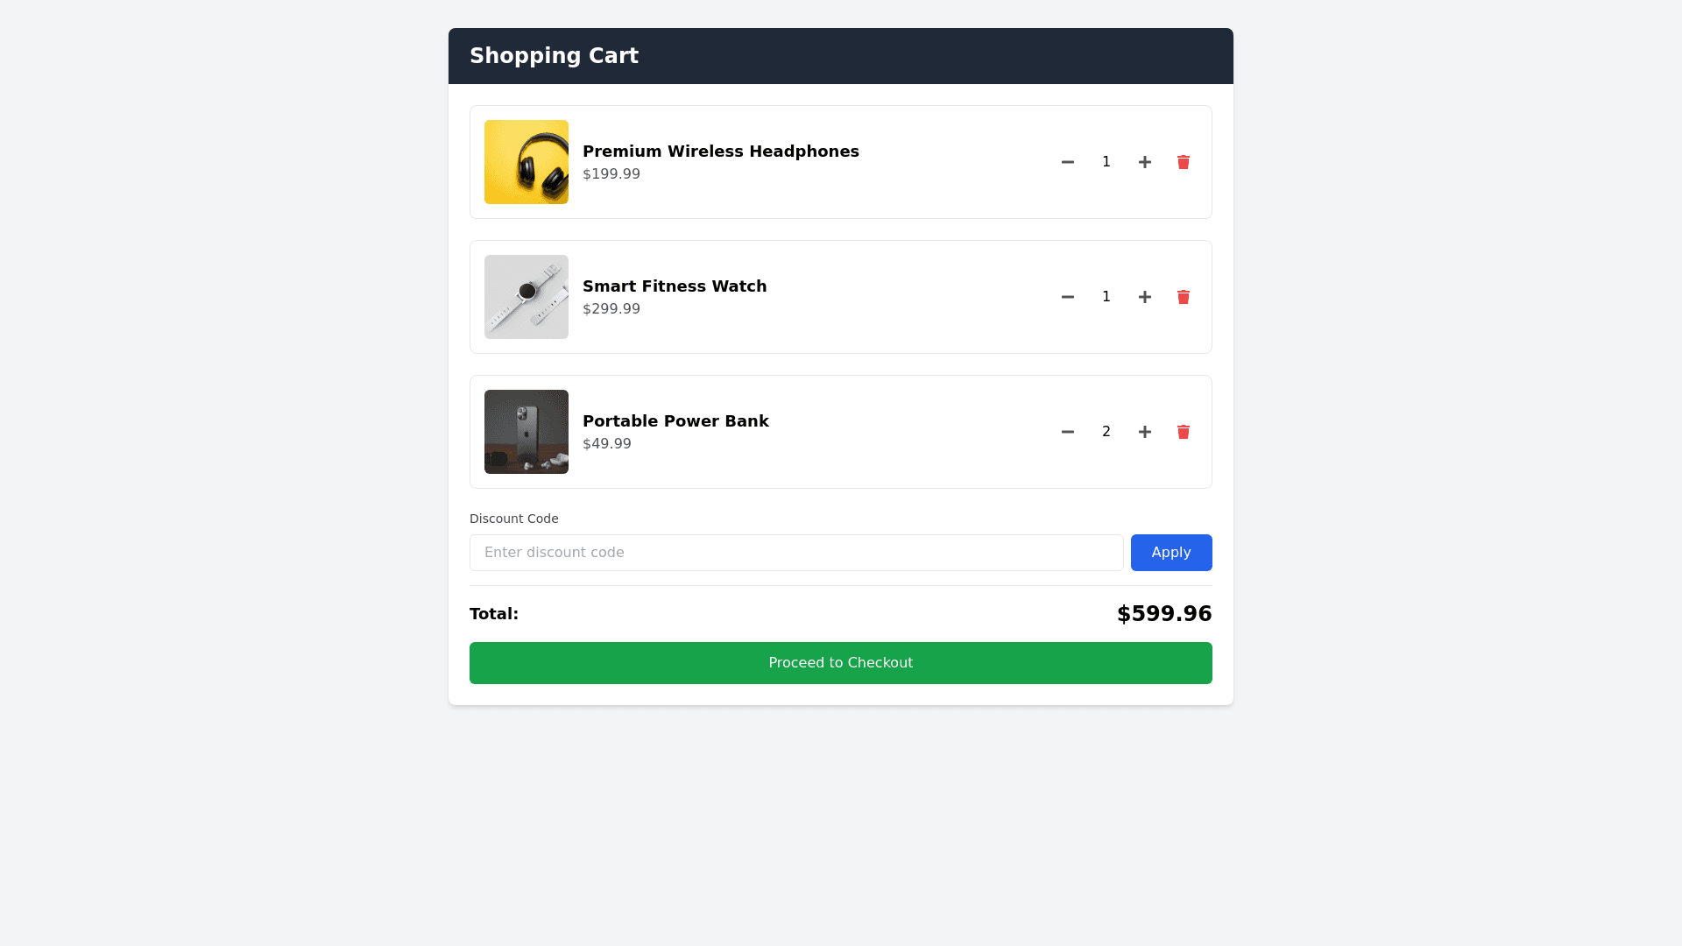1682x946 pixels.
Task: Remove Smart Fitness Watch from cart
Action: 1183,297
